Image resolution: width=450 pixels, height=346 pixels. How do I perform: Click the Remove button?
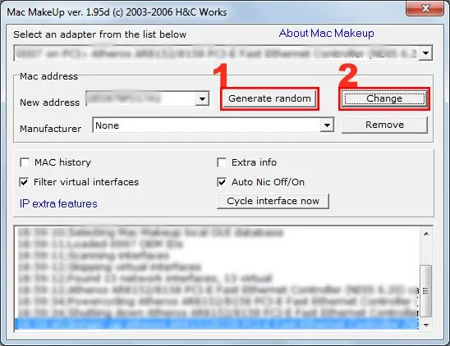(x=384, y=125)
